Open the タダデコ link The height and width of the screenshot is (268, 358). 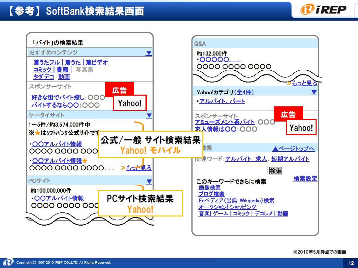point(43,77)
